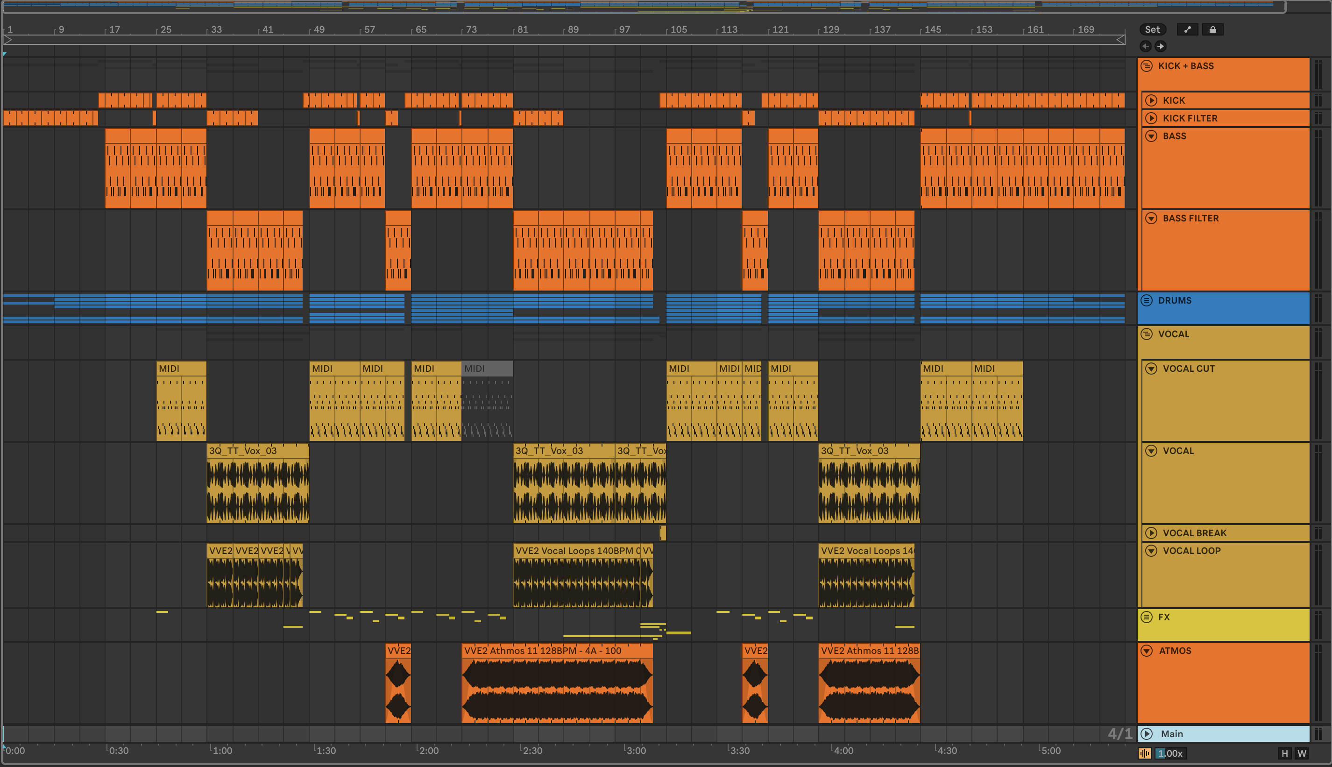Collapse the KICK + BASS group
This screenshot has width=1332, height=767.
point(1147,66)
